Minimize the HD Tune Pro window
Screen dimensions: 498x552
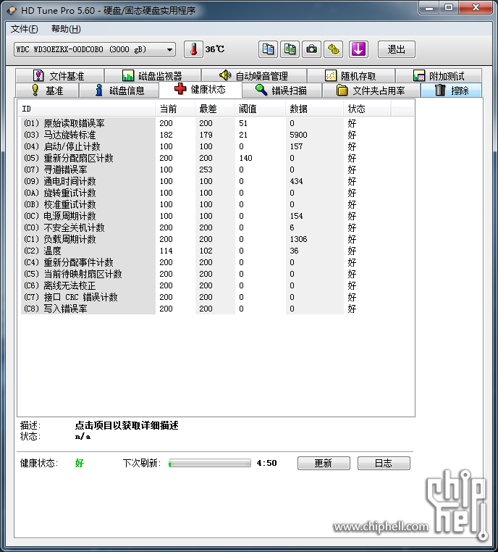[x=429, y=8]
